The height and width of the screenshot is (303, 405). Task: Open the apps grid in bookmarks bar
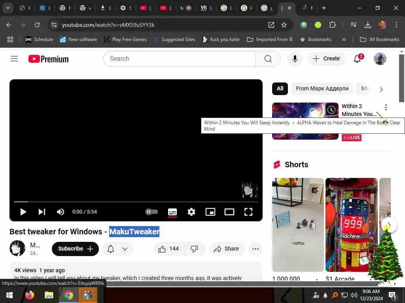pyautogui.click(x=10, y=39)
